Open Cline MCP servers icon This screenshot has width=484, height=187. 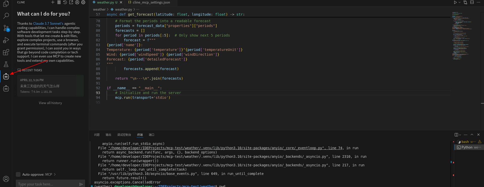59,2
